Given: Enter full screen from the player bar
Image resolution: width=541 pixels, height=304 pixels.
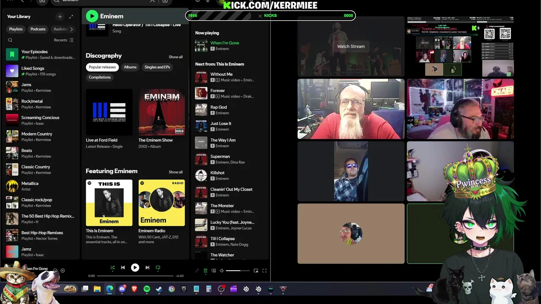Looking at the screenshot, I should (264, 271).
